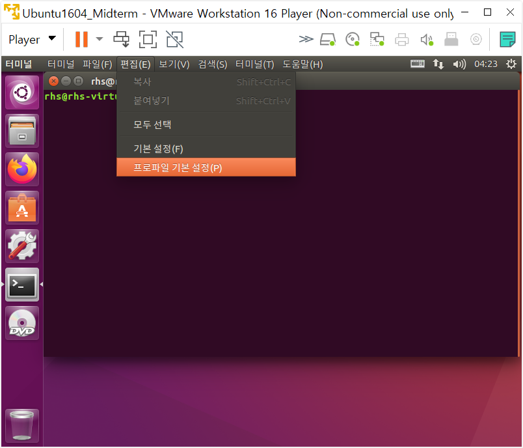
Task: Select the Terminal icon in launcher
Action: click(22, 285)
